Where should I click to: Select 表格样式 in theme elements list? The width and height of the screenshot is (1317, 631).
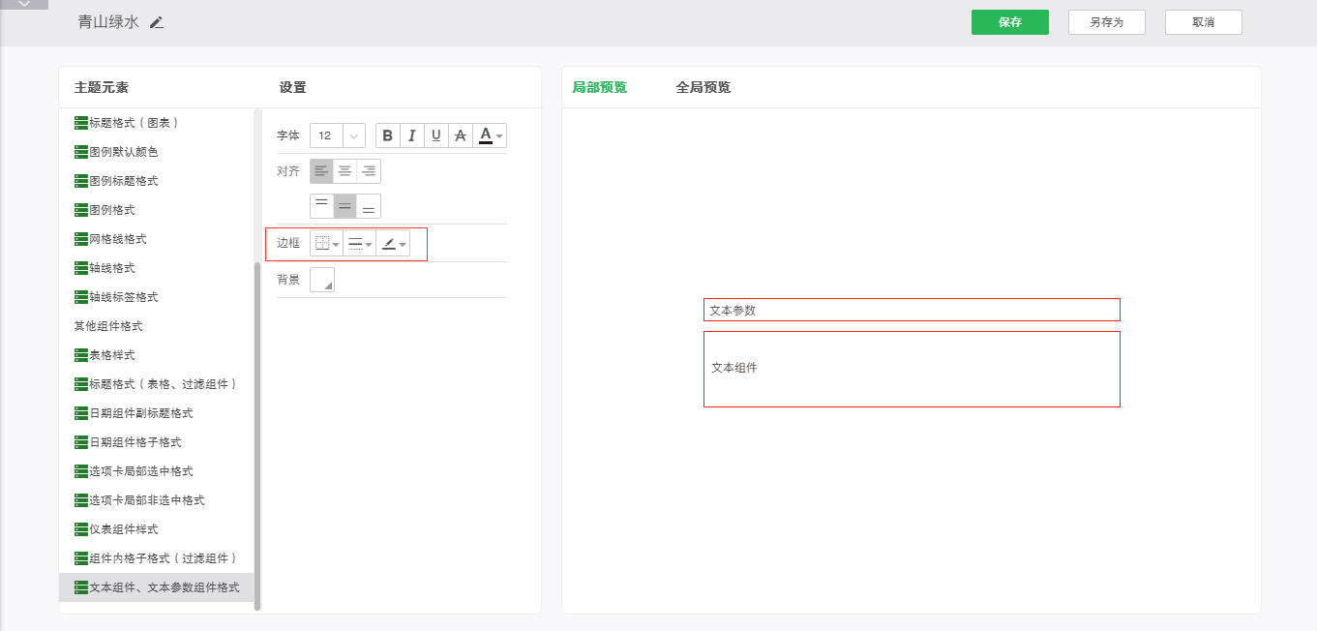coord(111,355)
